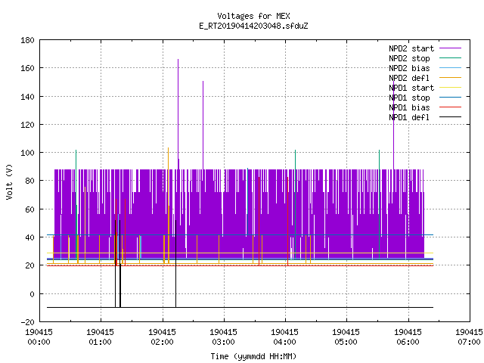Select the E_RT20190414203048.sfduZ filename text

pyautogui.click(x=253, y=26)
